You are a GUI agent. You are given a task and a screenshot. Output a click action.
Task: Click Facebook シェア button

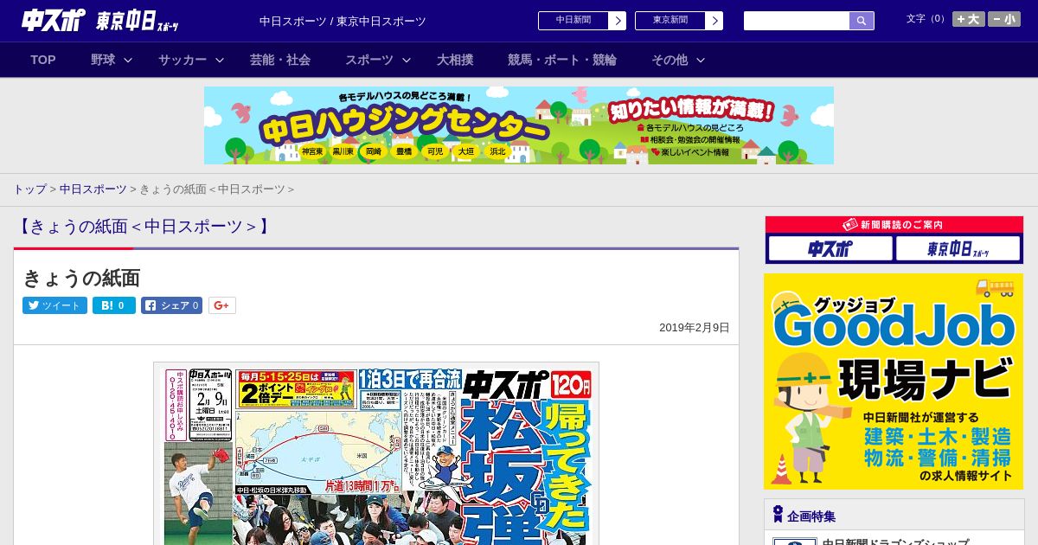[x=171, y=305]
